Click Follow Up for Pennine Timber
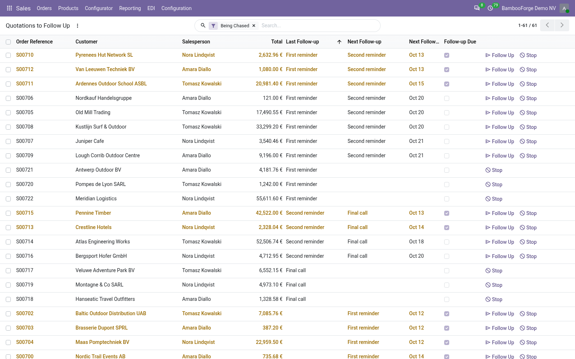The image size is (575, 359). click(500, 213)
